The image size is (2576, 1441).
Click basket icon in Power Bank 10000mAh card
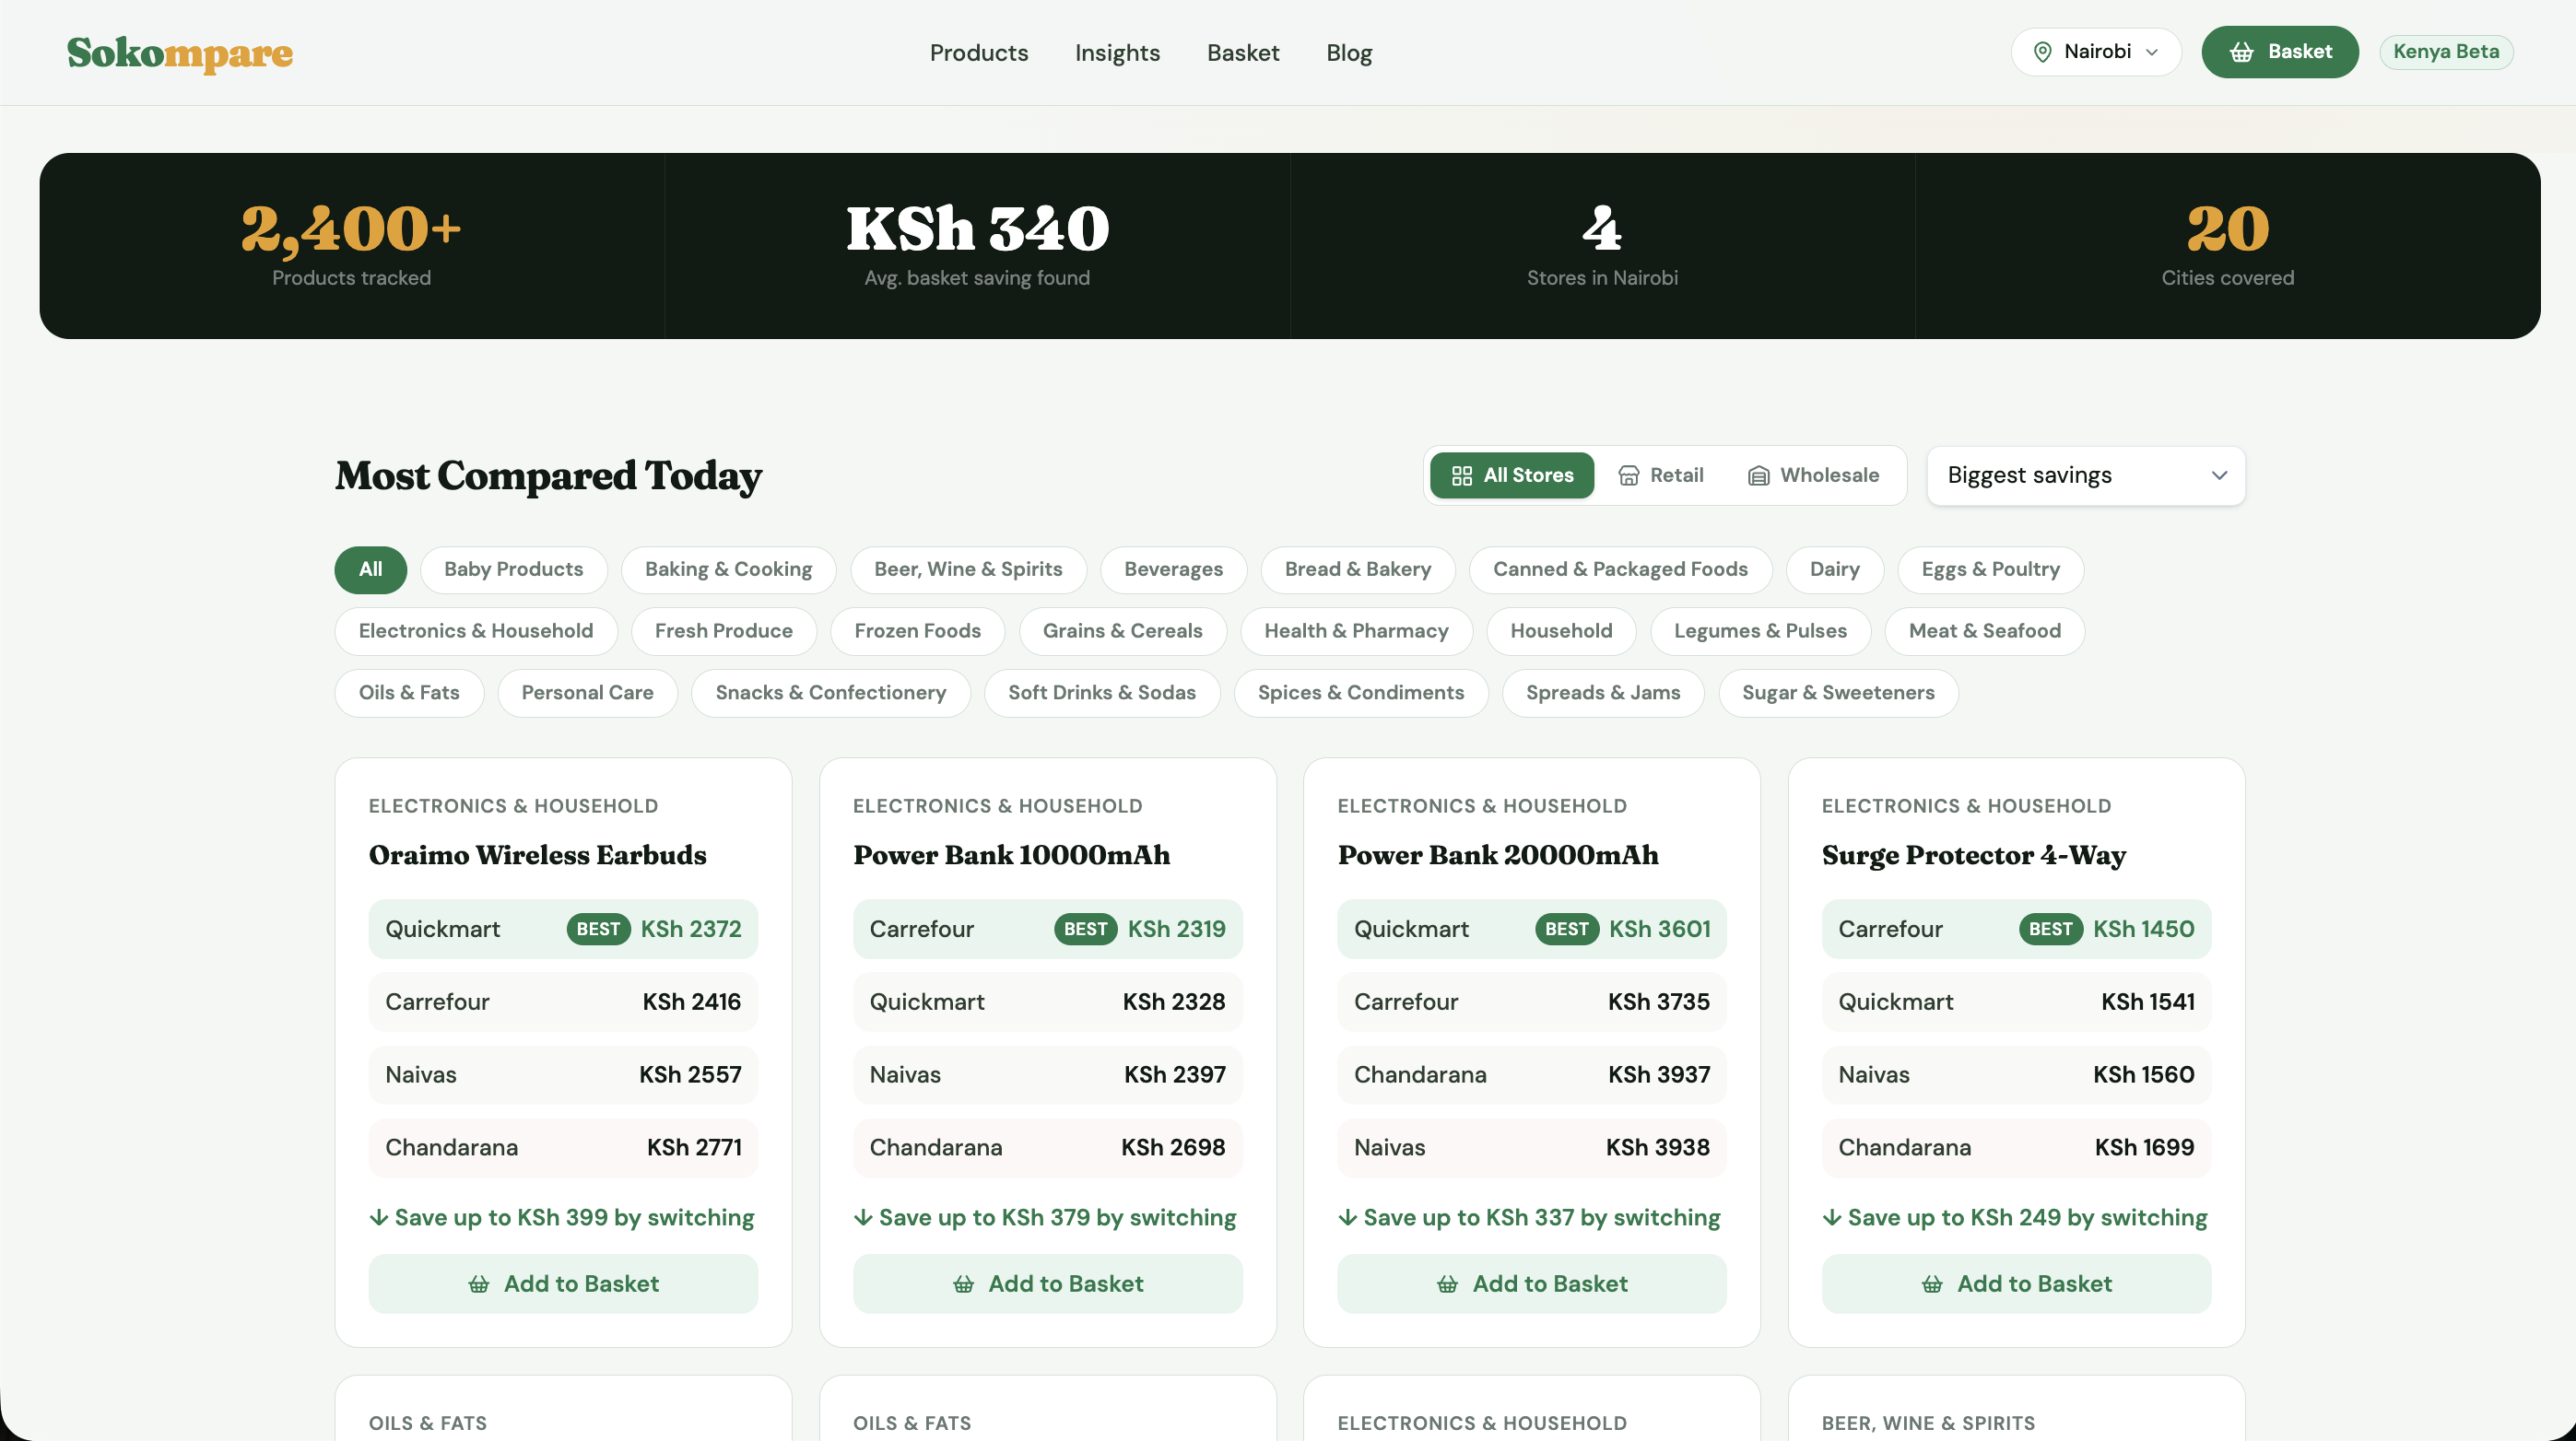tap(963, 1284)
